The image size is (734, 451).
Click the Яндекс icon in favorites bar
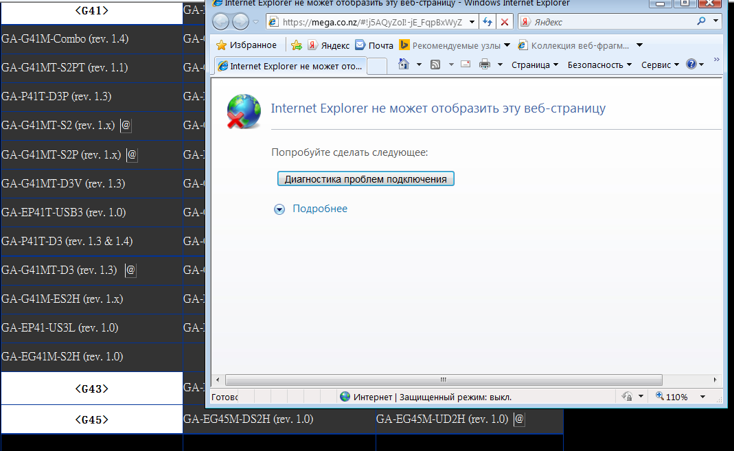312,45
